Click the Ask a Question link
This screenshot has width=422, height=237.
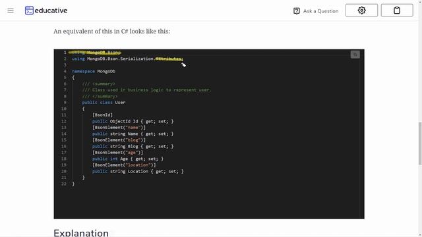point(316,11)
